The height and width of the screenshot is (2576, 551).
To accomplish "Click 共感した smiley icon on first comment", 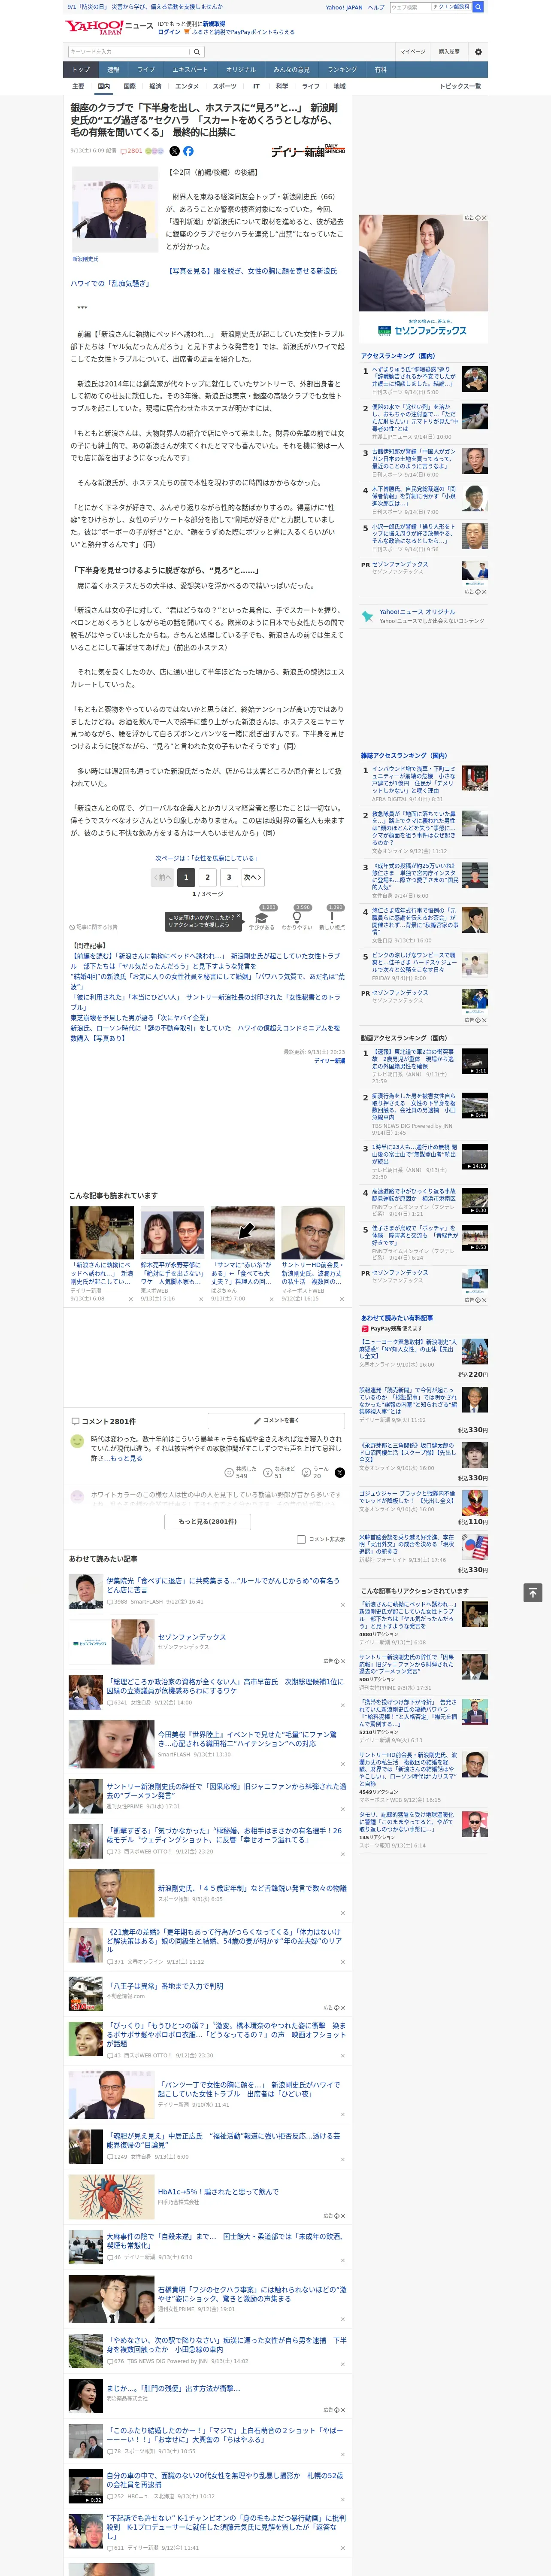I will tap(229, 1472).
